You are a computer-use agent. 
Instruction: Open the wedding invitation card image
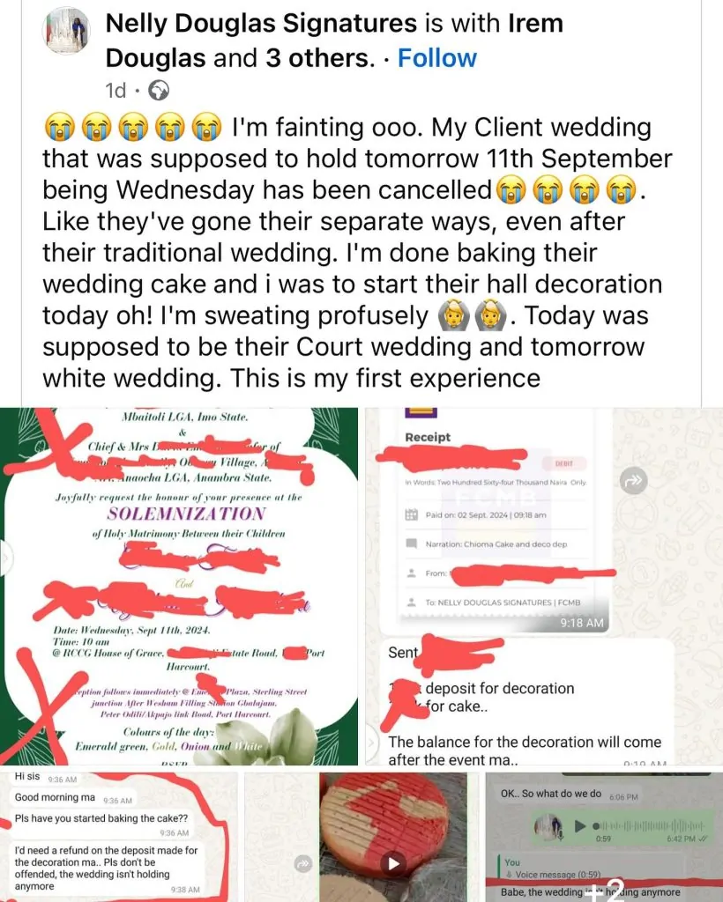click(x=179, y=586)
